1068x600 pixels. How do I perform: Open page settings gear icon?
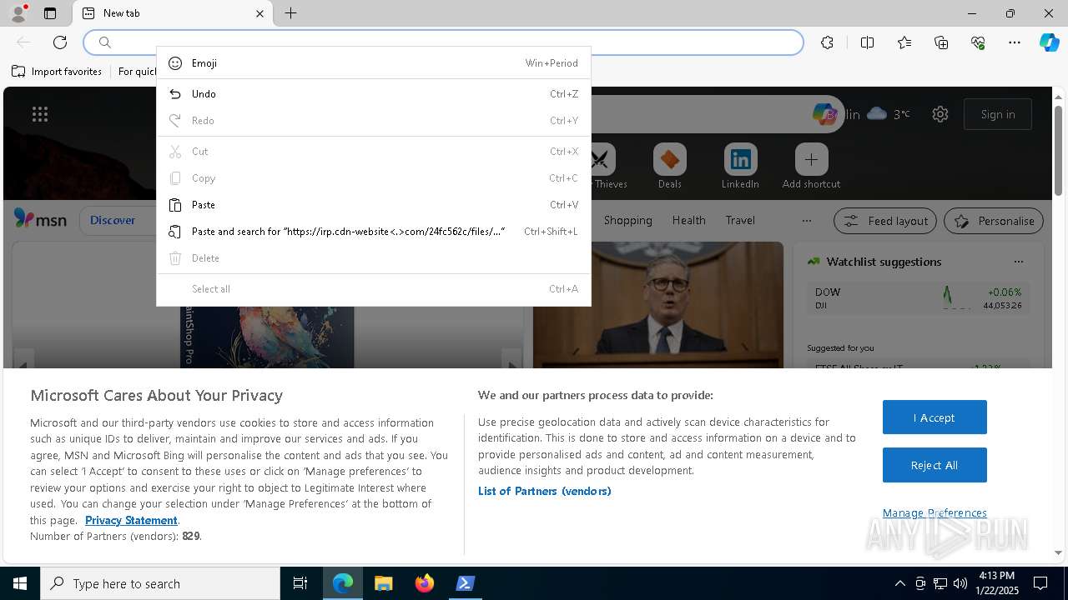point(940,114)
